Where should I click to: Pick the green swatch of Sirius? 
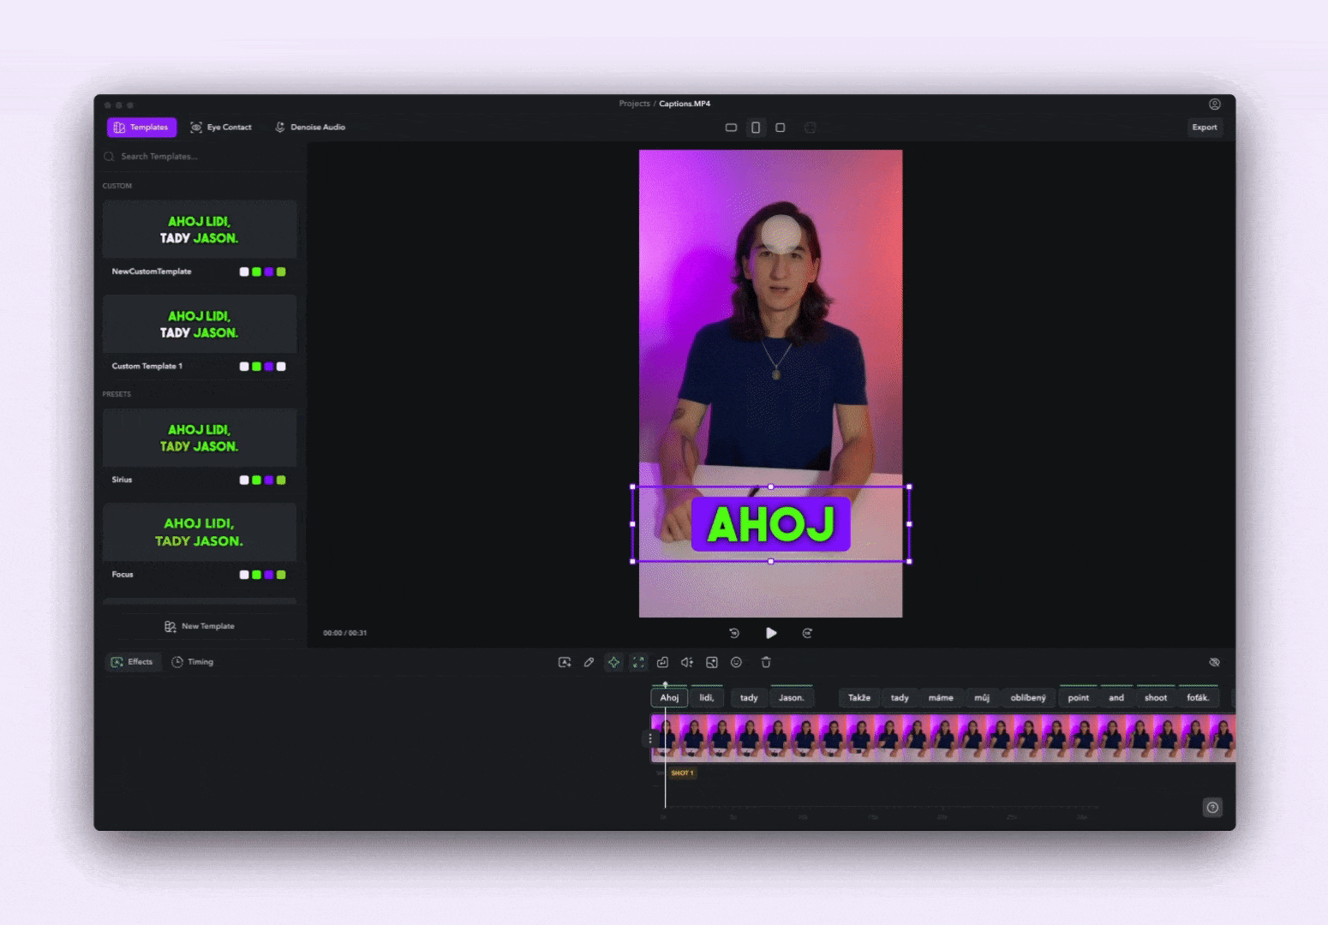256,480
